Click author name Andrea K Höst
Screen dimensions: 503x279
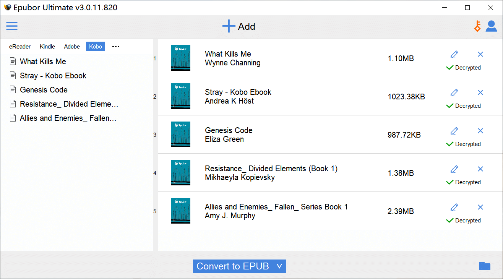[229, 101]
